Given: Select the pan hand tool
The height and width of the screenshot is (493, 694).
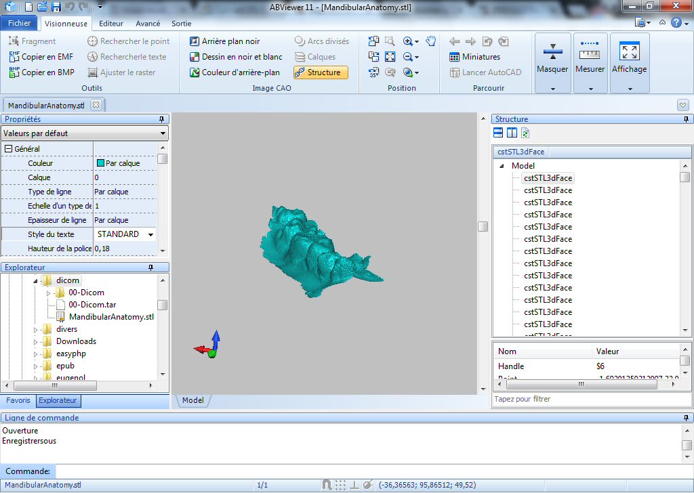Looking at the screenshot, I should point(432,41).
